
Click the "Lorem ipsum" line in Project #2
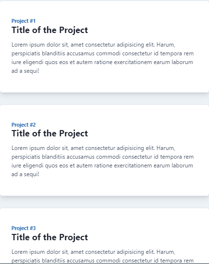pos(93,148)
